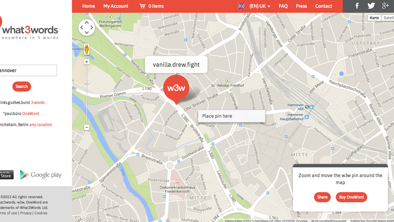Open My Account page
This screenshot has height=222, width=394.
(x=116, y=6)
